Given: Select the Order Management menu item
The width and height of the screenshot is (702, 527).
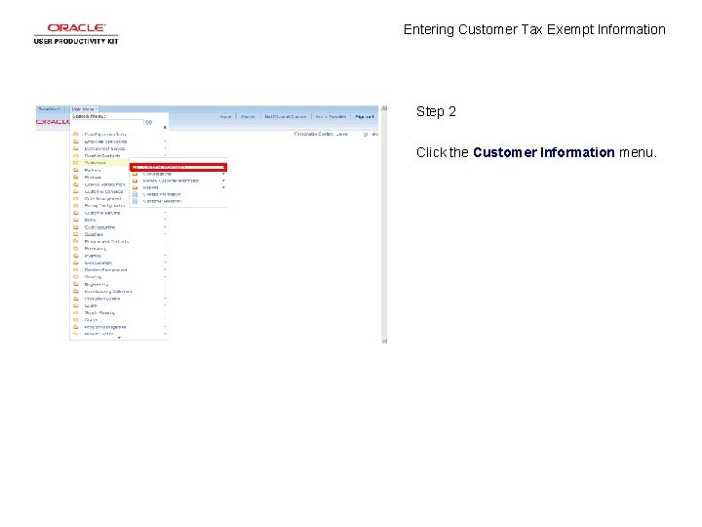Looking at the screenshot, I should [x=102, y=198].
